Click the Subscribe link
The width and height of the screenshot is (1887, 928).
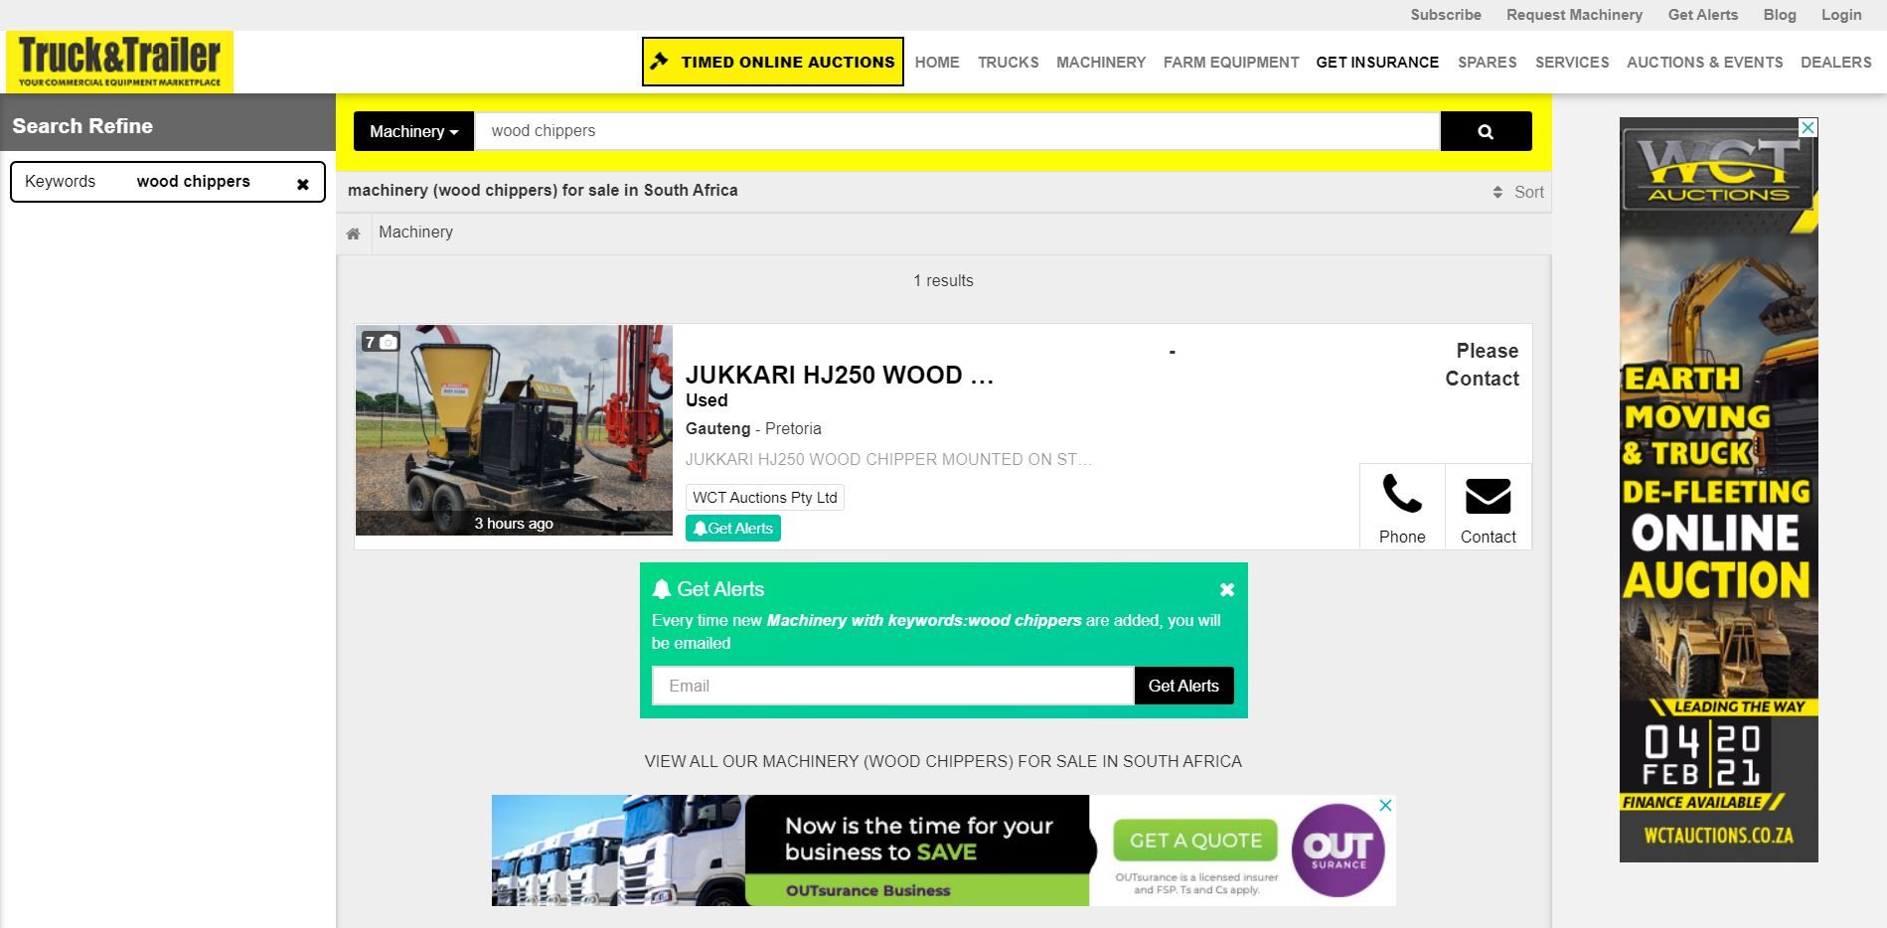(x=1446, y=15)
